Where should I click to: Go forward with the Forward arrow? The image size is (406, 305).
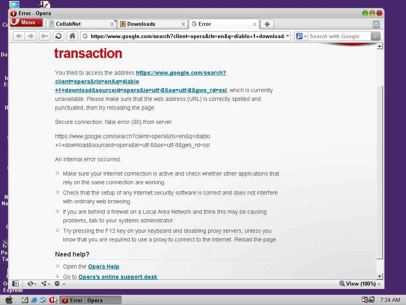coord(31,36)
